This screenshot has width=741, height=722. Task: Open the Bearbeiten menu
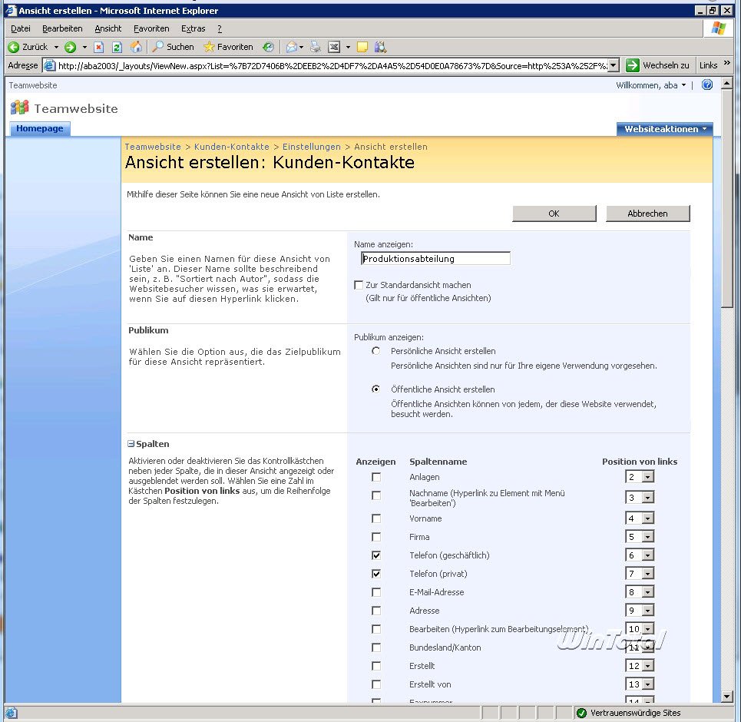tap(62, 28)
